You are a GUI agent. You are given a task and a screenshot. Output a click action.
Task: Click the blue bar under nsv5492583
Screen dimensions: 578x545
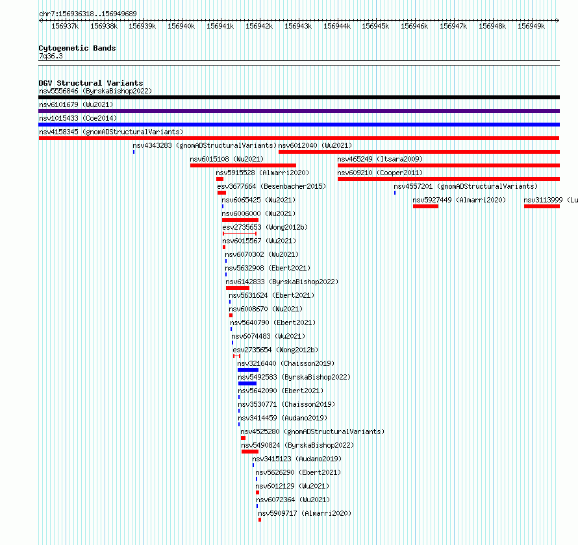pos(247,383)
